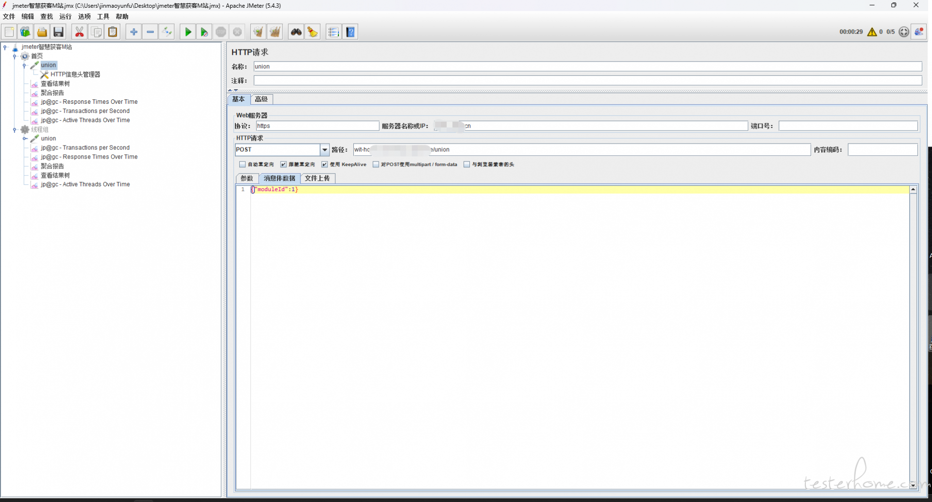Viewport: 932px width, 502px height.
Task: Open the 文件 menu
Action: (x=9, y=16)
